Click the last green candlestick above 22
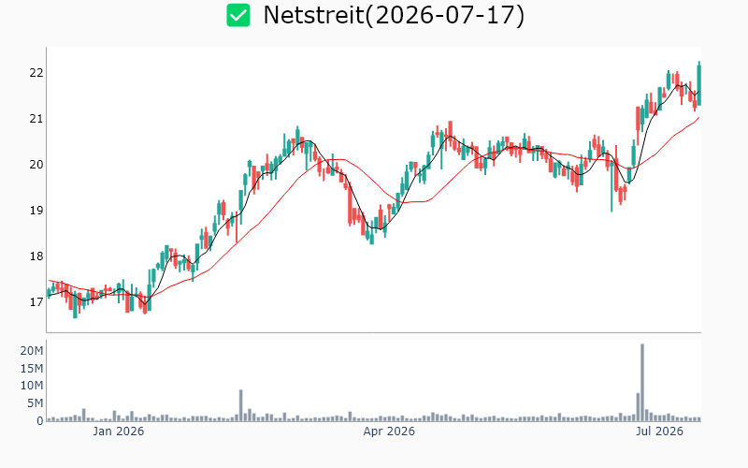 pos(698,85)
